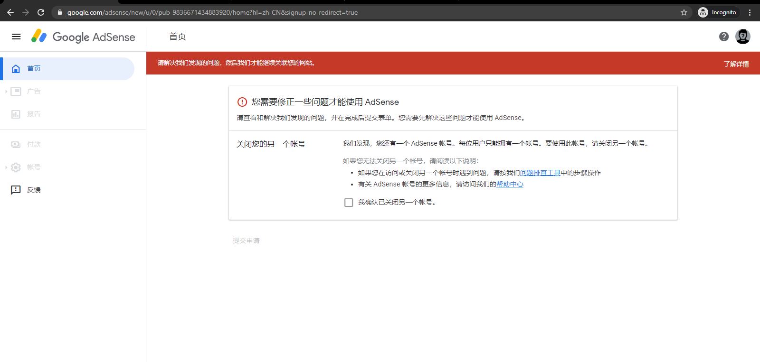Open Chrome three-dot menu
Viewport: 760px width, 362px height.
coord(750,12)
